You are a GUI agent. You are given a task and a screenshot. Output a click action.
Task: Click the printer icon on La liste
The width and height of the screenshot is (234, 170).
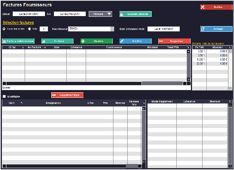(x=44, y=41)
